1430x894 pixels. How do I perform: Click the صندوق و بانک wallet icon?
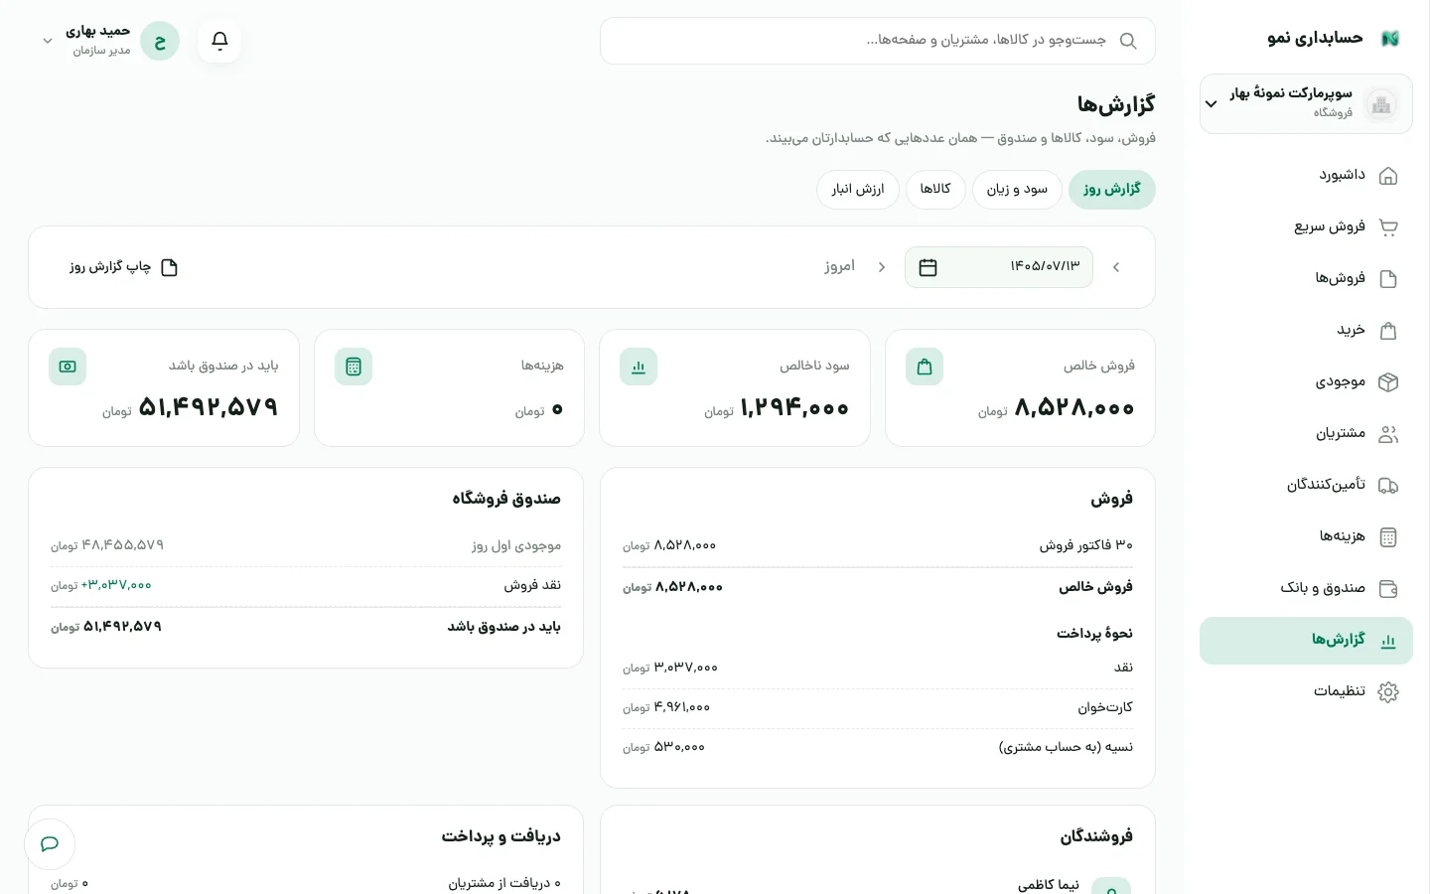[x=1388, y=589]
